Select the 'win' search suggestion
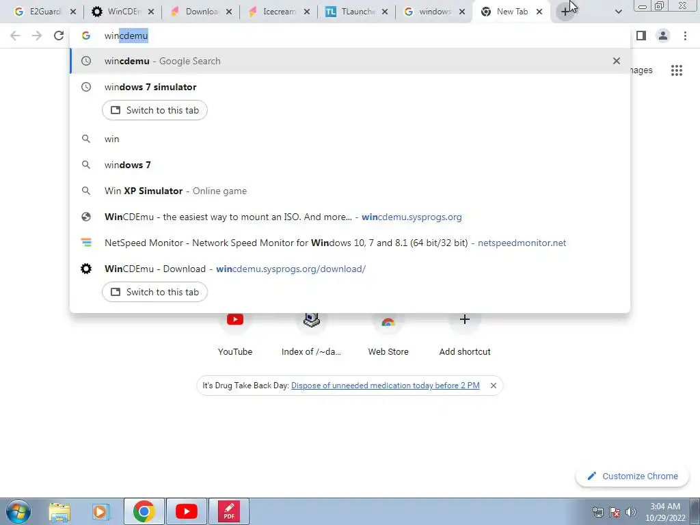Image resolution: width=700 pixels, height=525 pixels. click(350, 139)
